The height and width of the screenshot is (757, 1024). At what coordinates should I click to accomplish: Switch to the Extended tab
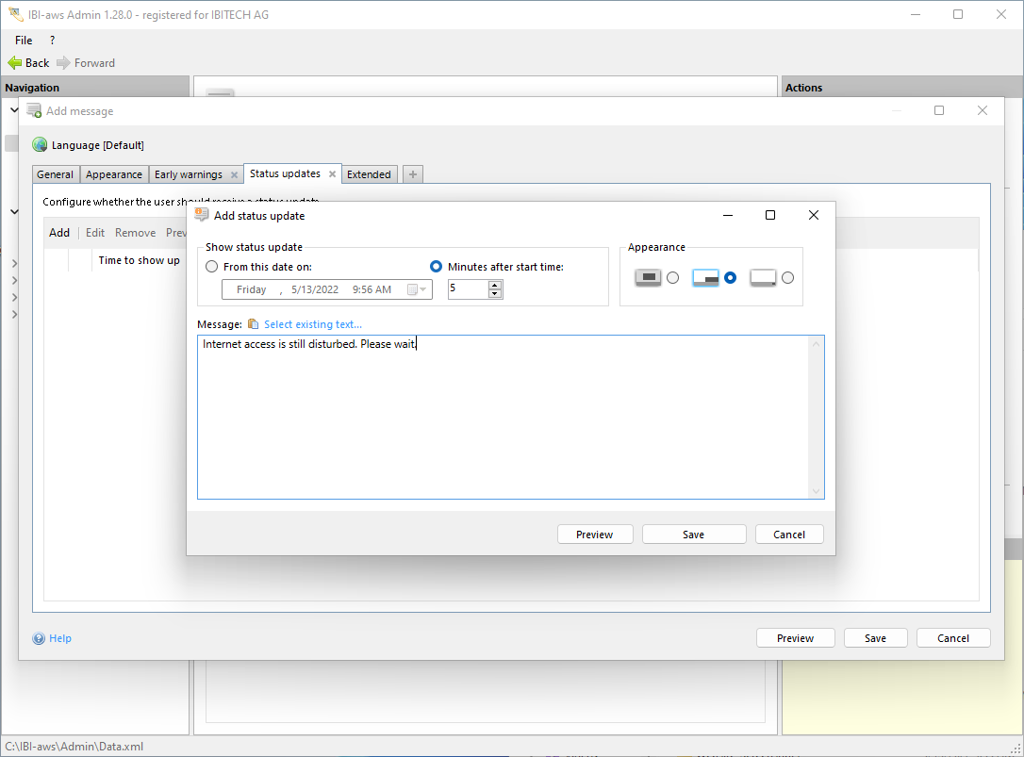pos(369,174)
